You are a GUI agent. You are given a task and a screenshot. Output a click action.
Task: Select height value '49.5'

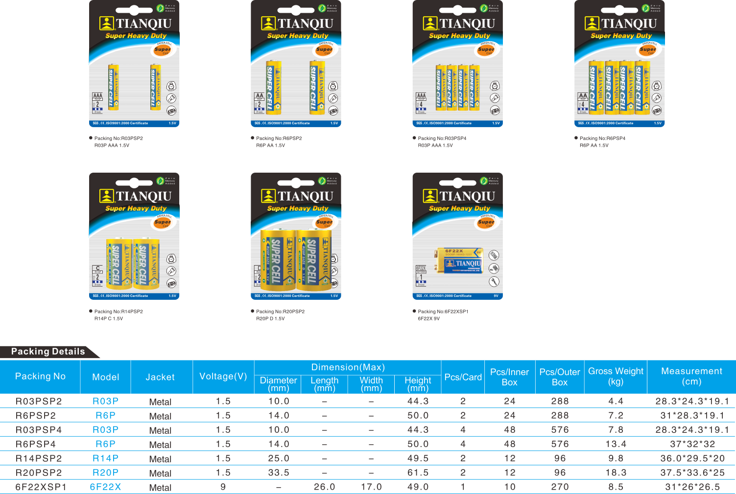pyautogui.click(x=418, y=458)
